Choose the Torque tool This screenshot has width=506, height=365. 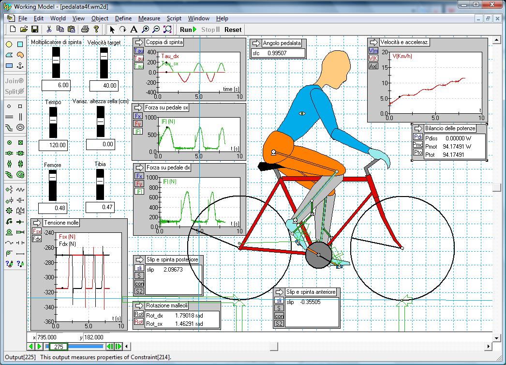pyautogui.click(x=9, y=222)
